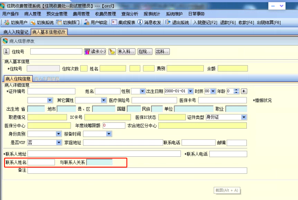The width and height of the screenshot is (298, 200).
Task: Click the 切换系统 switch system icon
Action: point(33,22)
